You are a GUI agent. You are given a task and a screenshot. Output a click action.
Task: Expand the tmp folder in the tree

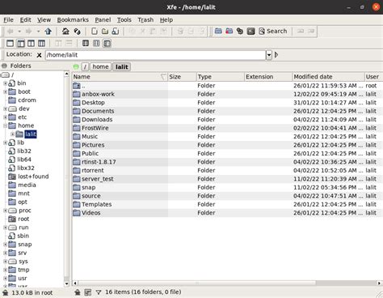pos(5,270)
